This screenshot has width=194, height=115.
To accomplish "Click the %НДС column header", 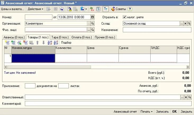I will pyautogui.click(x=164, y=50).
